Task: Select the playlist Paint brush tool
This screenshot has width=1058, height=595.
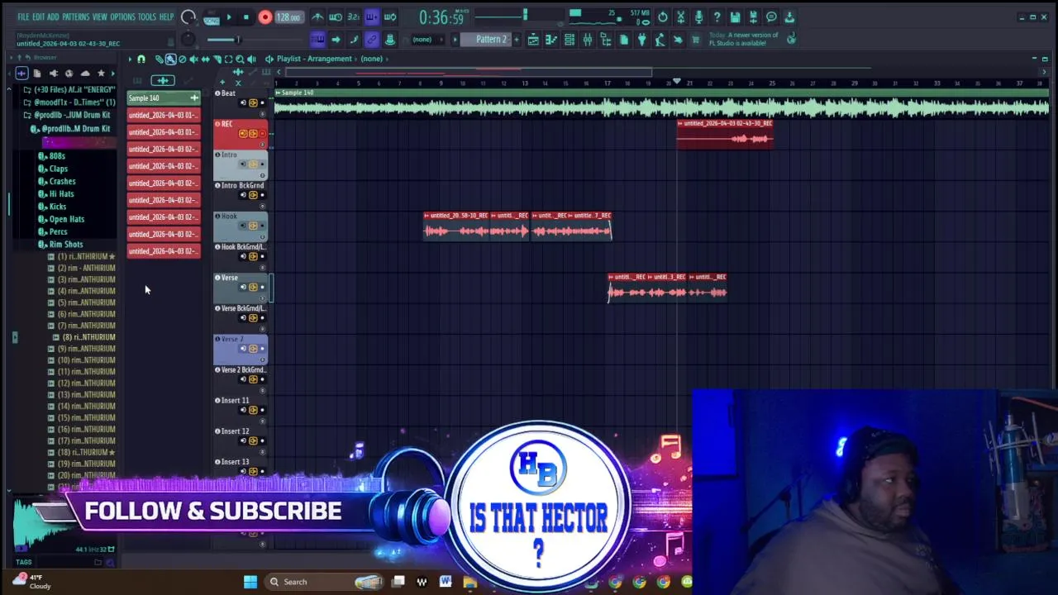Action: coord(170,59)
